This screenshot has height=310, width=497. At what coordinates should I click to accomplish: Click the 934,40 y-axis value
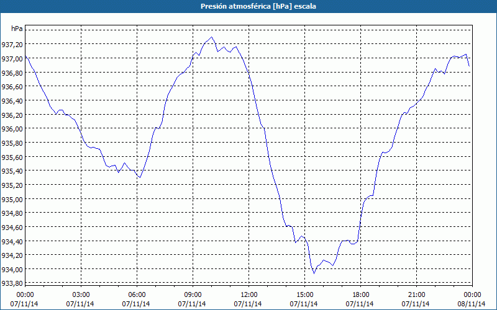click(x=12, y=241)
